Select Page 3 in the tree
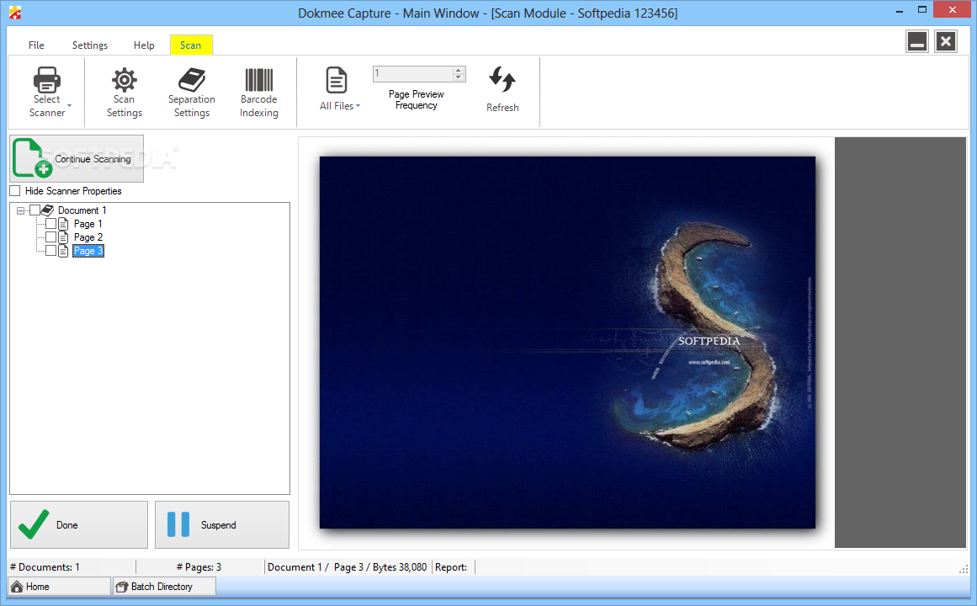 pos(88,252)
